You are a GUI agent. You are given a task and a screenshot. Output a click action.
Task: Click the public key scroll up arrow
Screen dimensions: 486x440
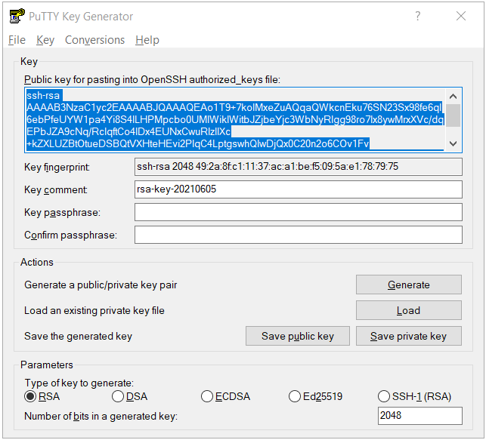453,97
